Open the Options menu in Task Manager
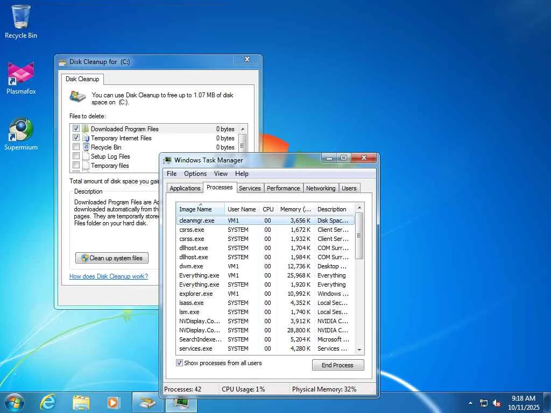Viewport: 551px width, 413px height. point(195,174)
